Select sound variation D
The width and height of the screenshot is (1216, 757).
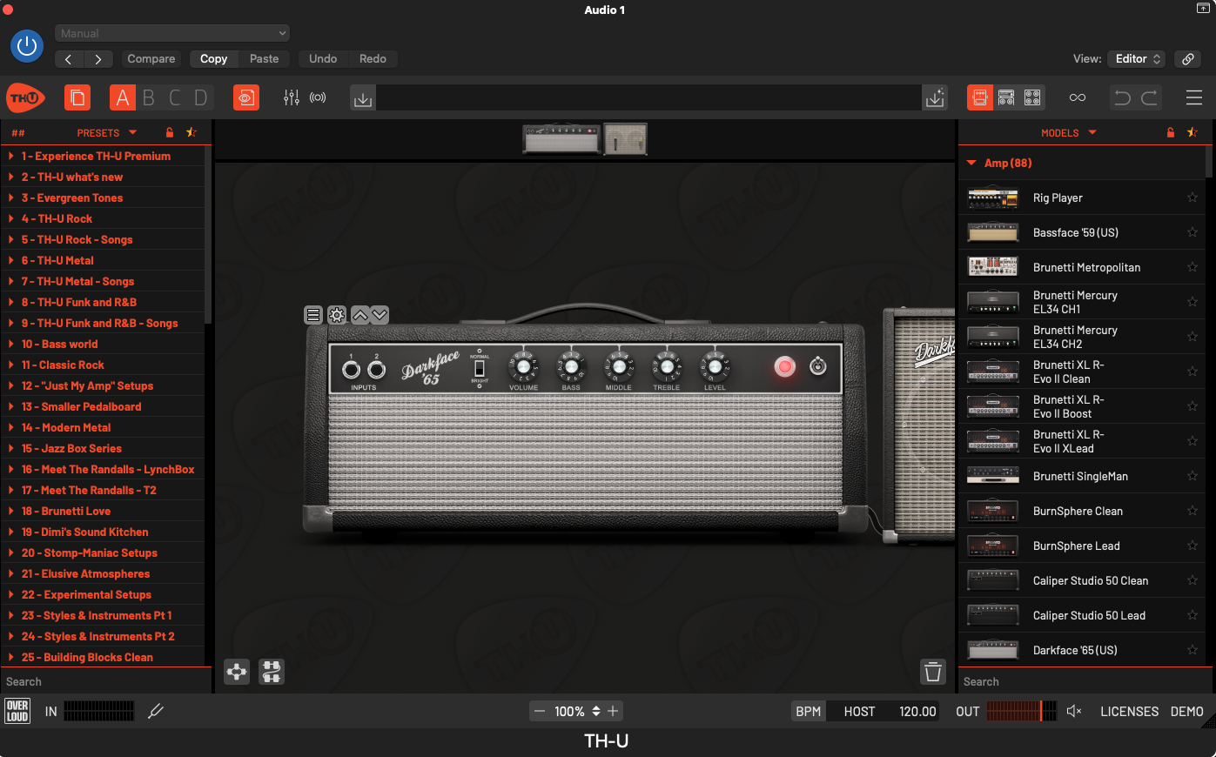pos(201,97)
